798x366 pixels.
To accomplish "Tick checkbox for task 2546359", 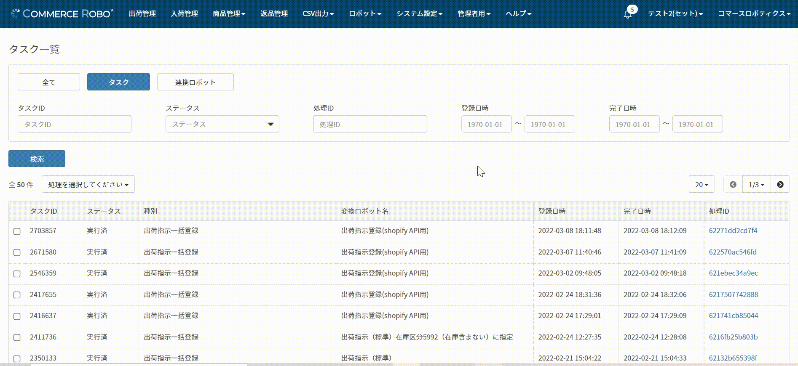I will (17, 273).
